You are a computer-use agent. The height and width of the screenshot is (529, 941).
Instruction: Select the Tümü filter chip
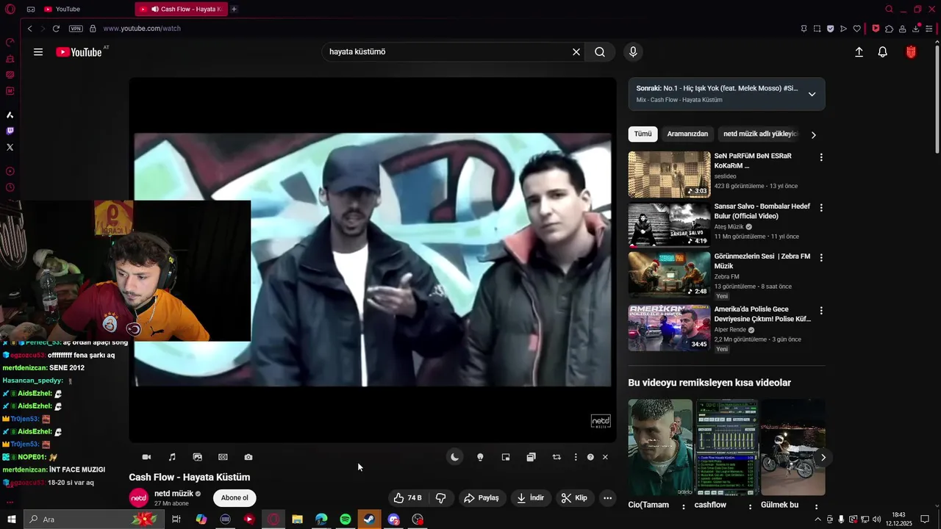click(x=643, y=134)
